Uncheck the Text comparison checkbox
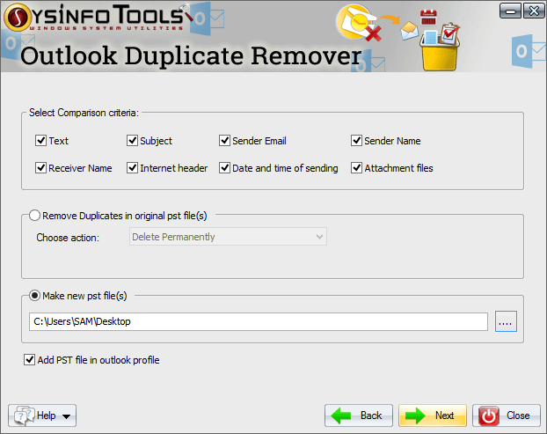Screen dimensions: 547x434 click(x=40, y=141)
